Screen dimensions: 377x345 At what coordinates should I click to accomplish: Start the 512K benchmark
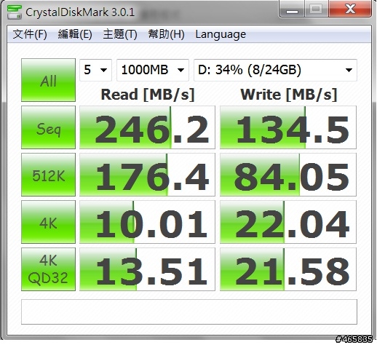click(48, 175)
